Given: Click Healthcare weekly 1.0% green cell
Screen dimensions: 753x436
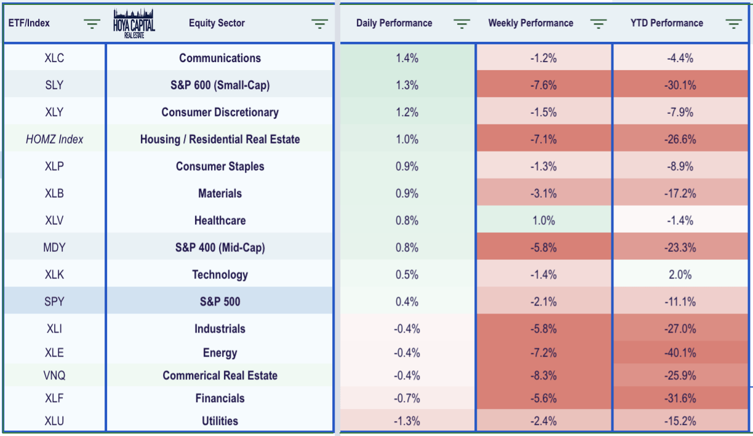Looking at the screenshot, I should (x=543, y=220).
